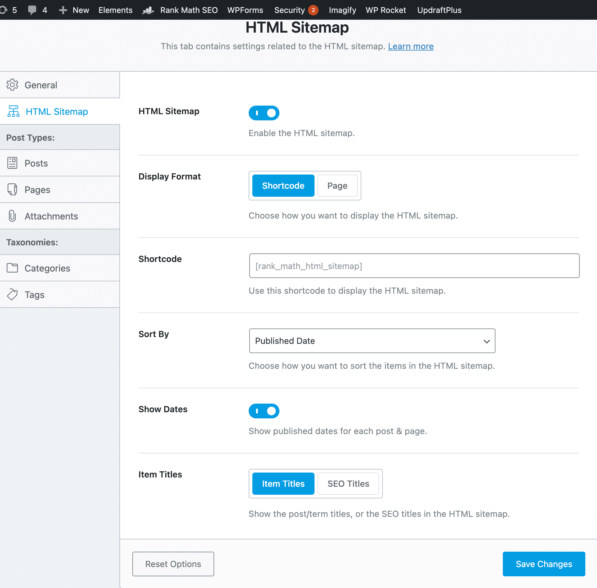The image size is (597, 588).
Task: Open the WP Rocket menu
Action: (x=386, y=10)
